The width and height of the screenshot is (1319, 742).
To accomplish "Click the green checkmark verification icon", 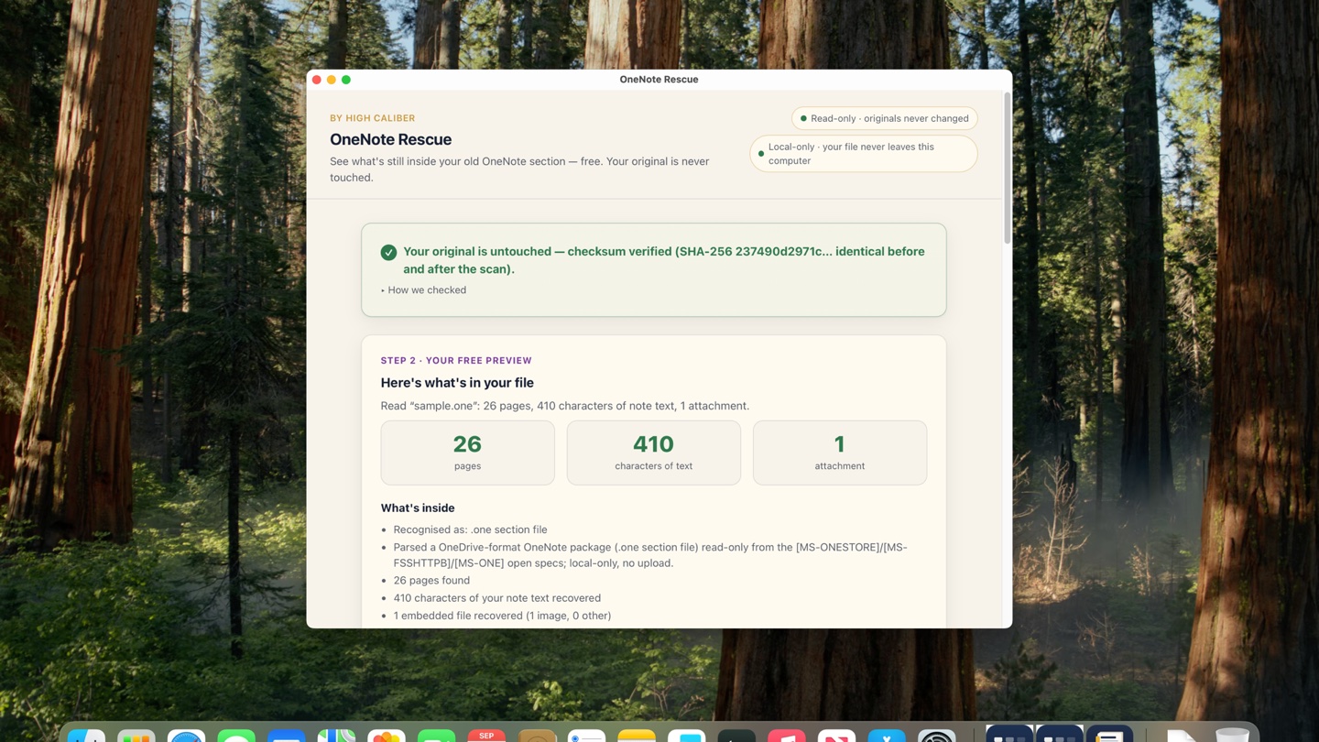I will tap(388, 252).
